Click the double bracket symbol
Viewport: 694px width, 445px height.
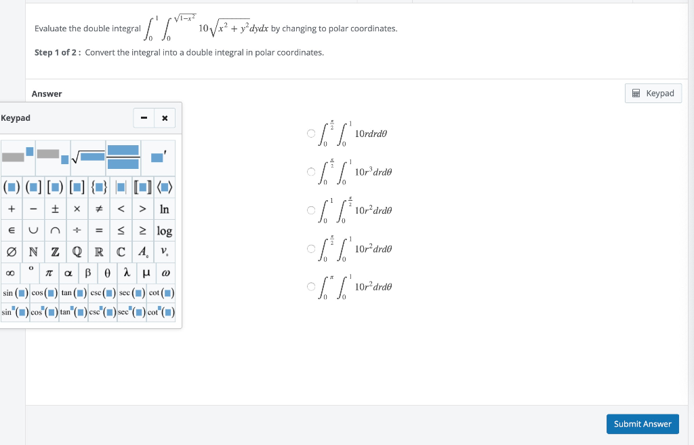[142, 186]
